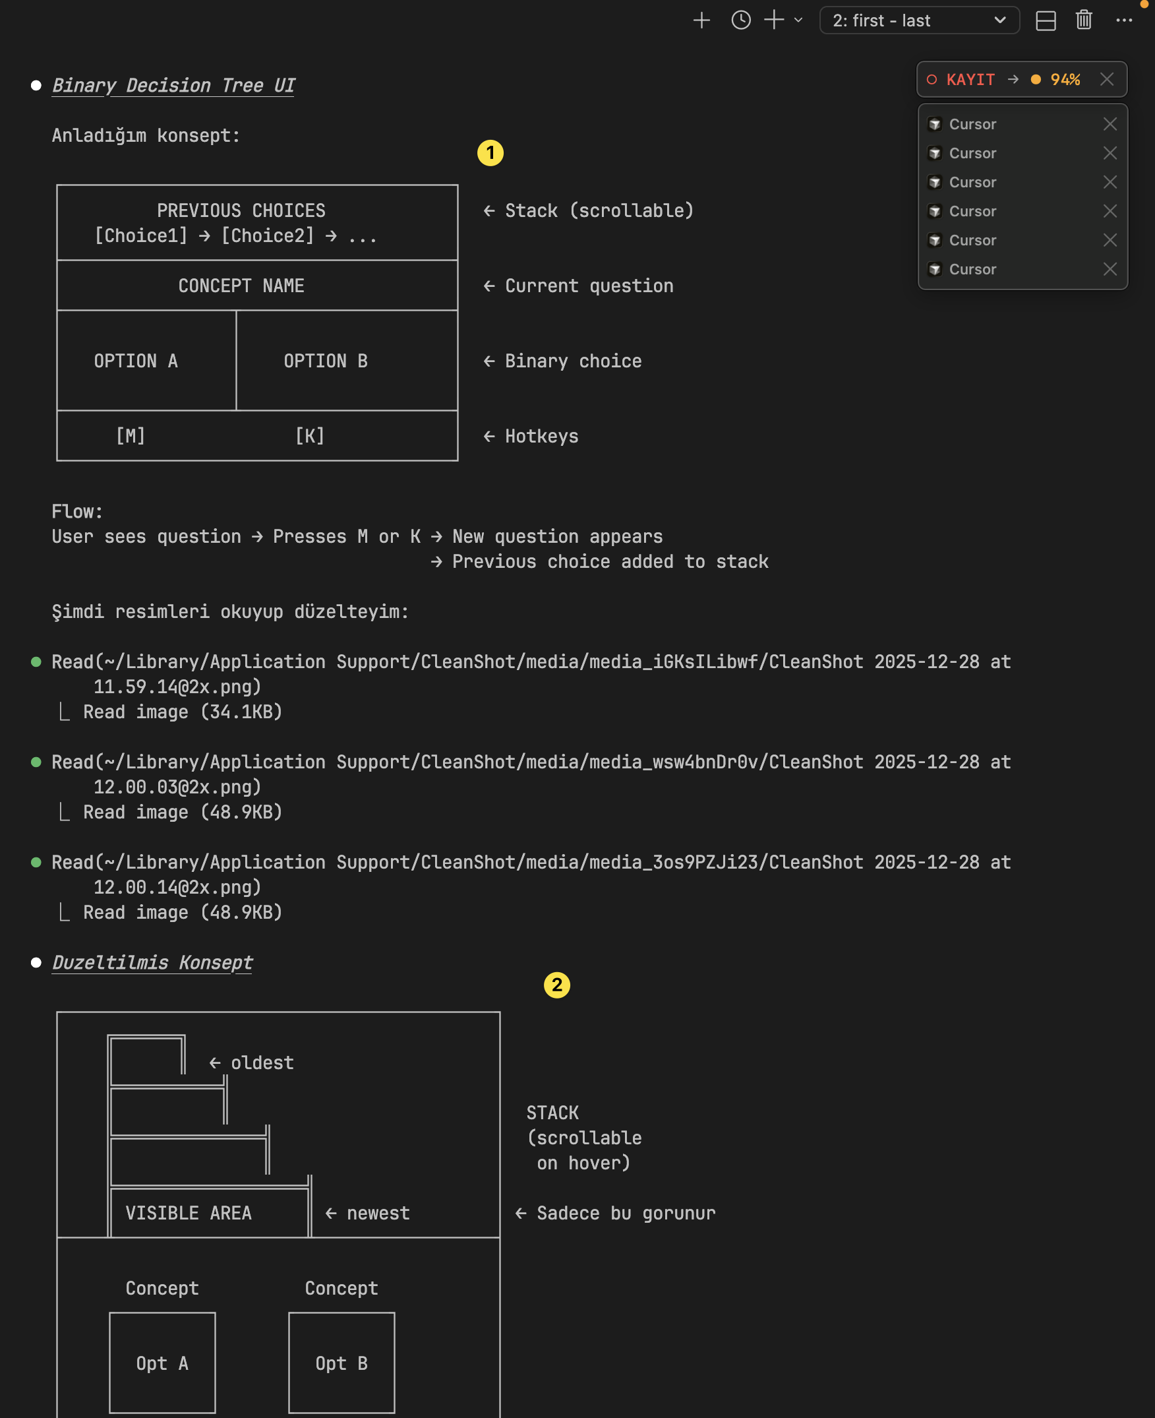Click the "Binary Decision Tree UI" heading
The height and width of the screenshot is (1418, 1155).
pos(173,85)
